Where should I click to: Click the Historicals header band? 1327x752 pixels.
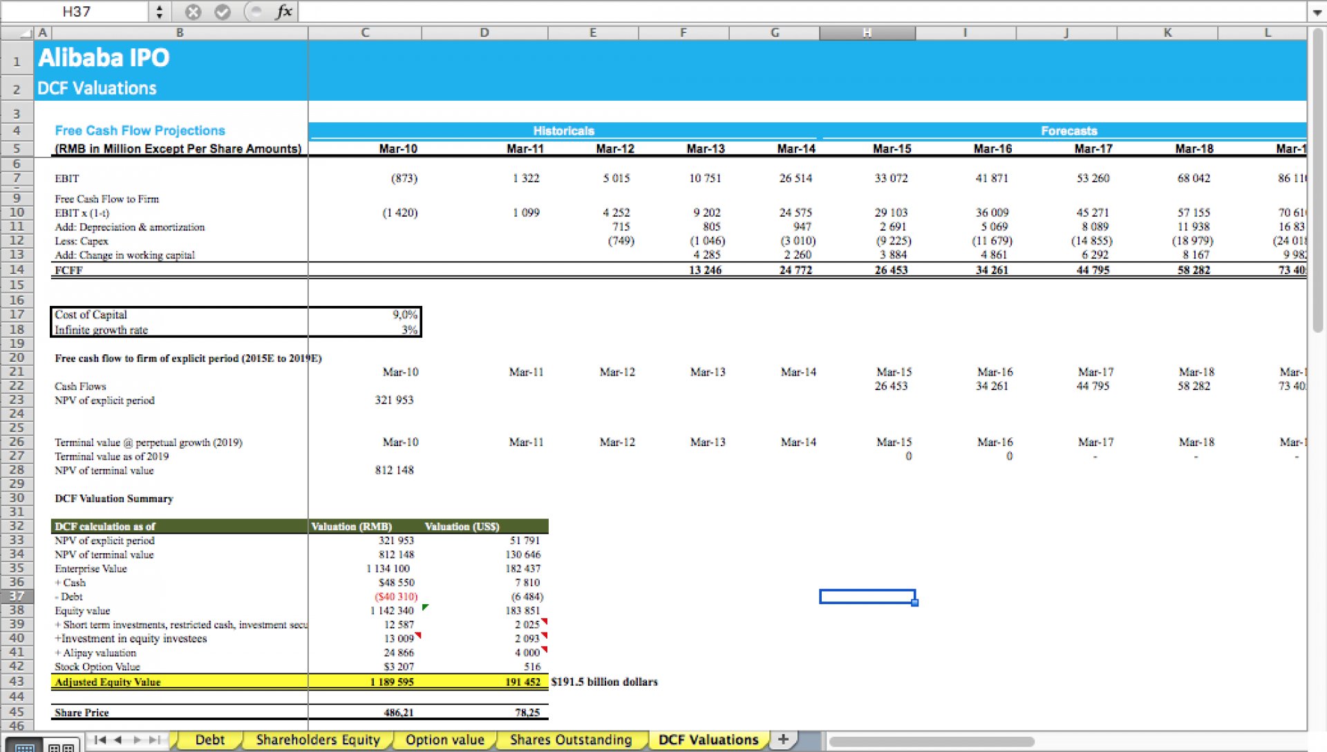pyautogui.click(x=563, y=131)
